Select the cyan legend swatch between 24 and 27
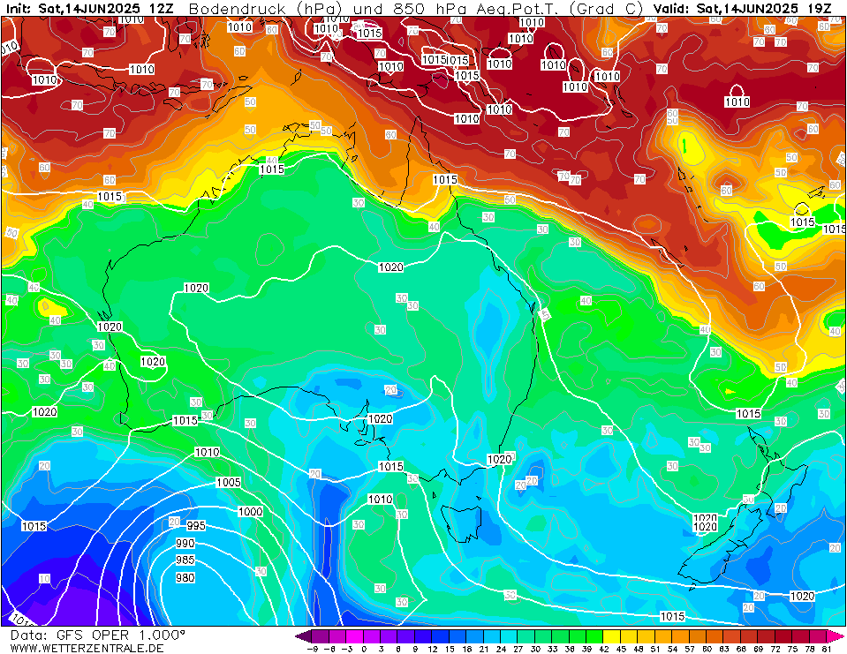 tap(509, 635)
